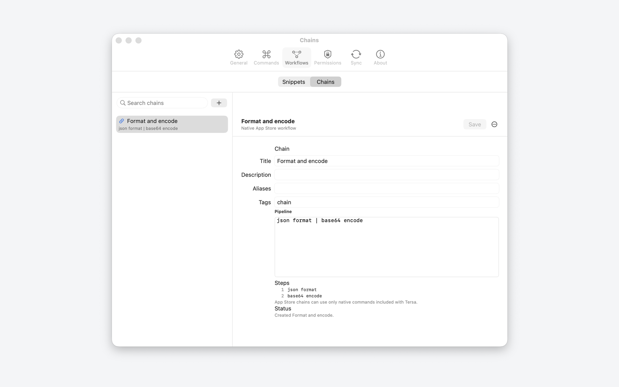The height and width of the screenshot is (387, 619).
Task: Open the Sync arrows icon
Action: [x=356, y=54]
